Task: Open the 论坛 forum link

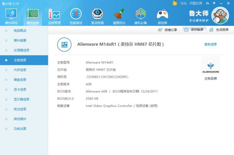Action: 183,3
